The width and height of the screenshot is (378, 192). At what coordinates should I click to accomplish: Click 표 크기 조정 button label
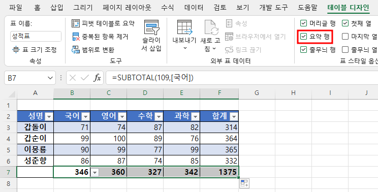coord(40,50)
